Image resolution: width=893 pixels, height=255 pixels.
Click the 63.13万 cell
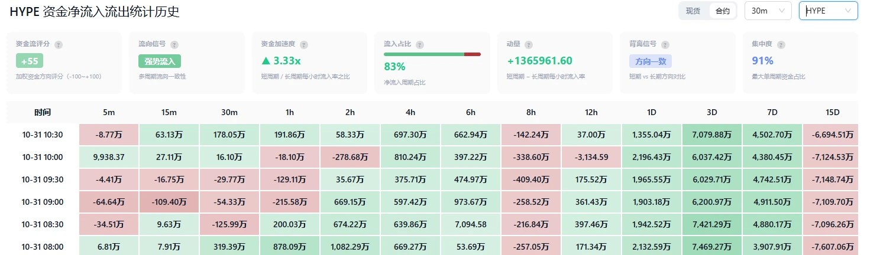pyautogui.click(x=169, y=135)
